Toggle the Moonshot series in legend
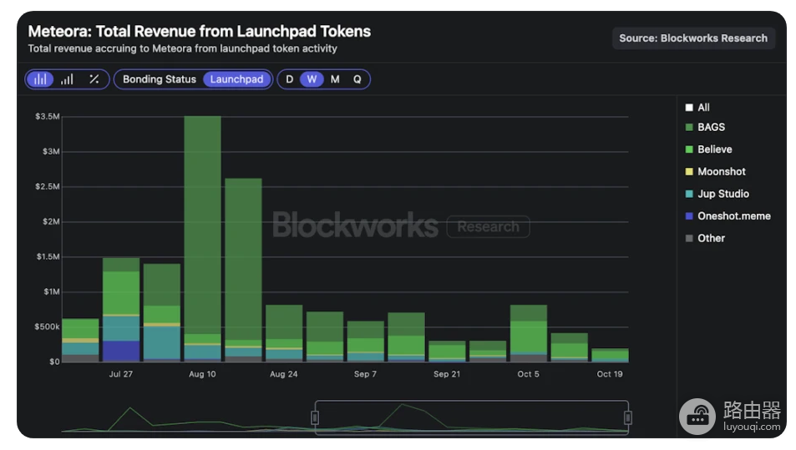The height and width of the screenshot is (450, 796). pyautogui.click(x=715, y=171)
